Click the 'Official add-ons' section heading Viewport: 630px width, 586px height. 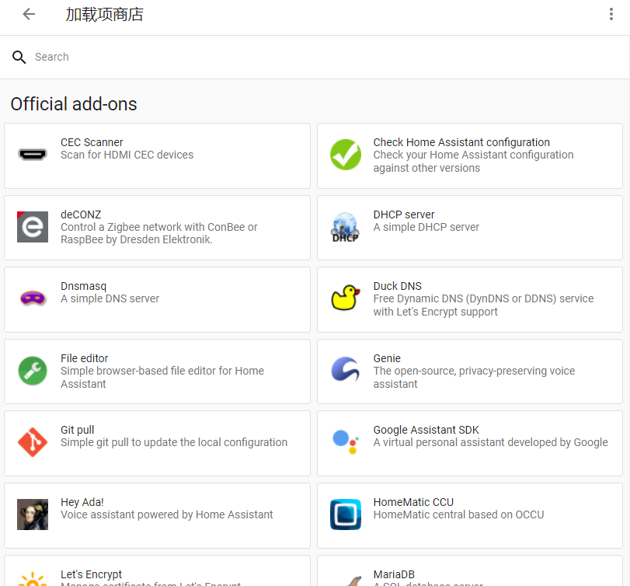coord(74,104)
